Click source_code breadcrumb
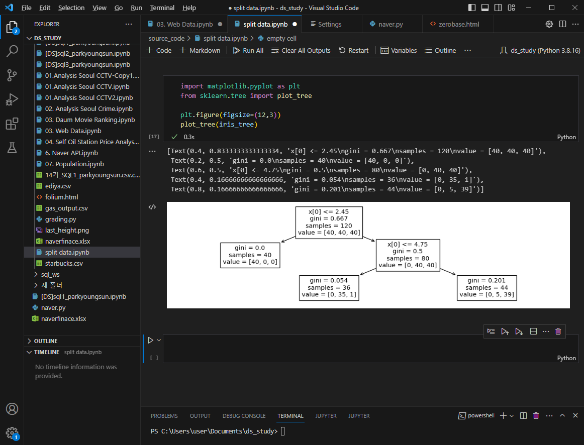 pyautogui.click(x=166, y=38)
